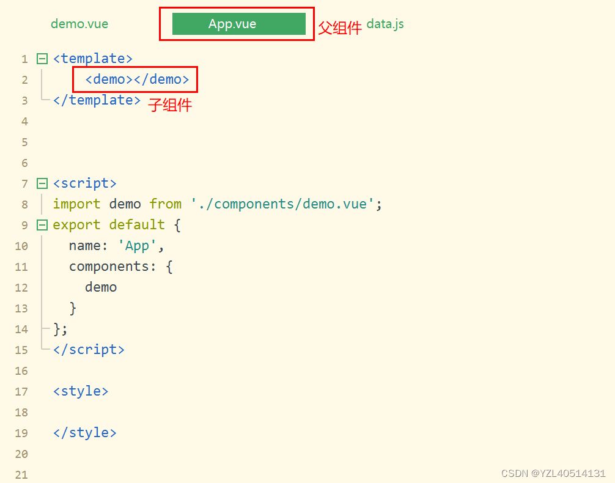Collapse the template block on line 1

(42, 59)
